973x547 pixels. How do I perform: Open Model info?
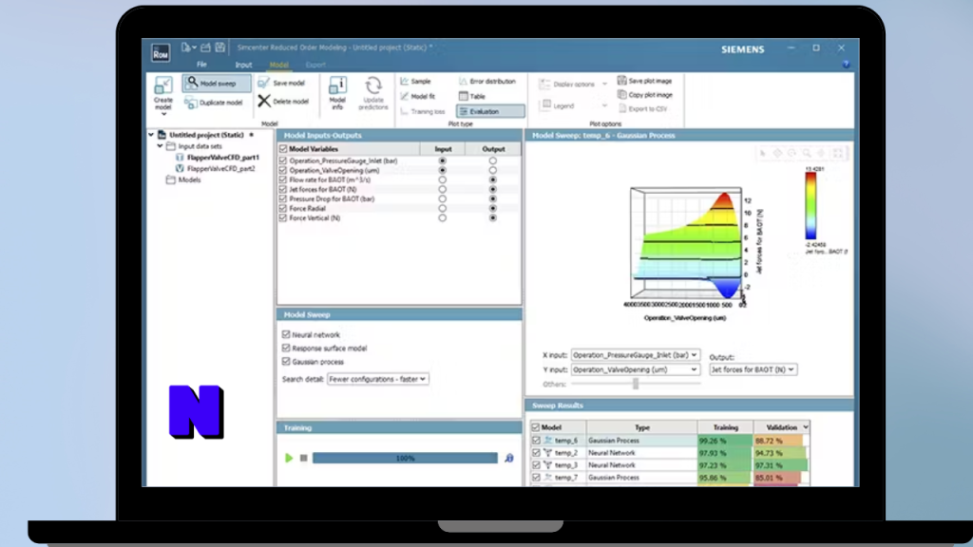(x=337, y=94)
